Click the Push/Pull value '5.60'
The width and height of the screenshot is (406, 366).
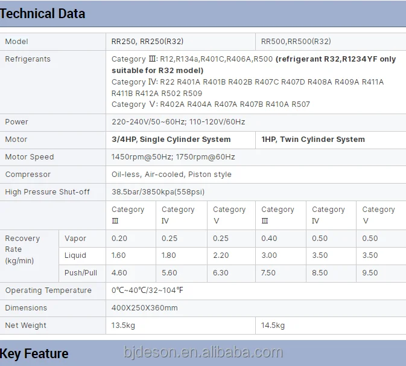(170, 272)
